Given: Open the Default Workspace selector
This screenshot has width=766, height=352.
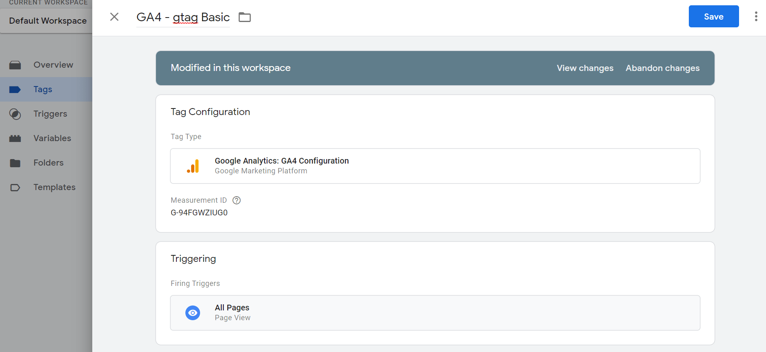Looking at the screenshot, I should pos(48,21).
